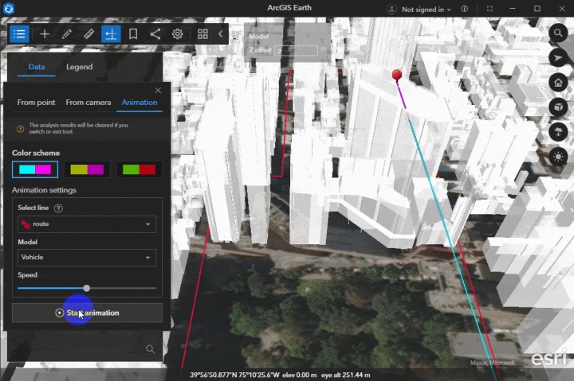This screenshot has width=574, height=381.
Task: Open the Basemap gallery grid icon
Action: click(x=202, y=34)
